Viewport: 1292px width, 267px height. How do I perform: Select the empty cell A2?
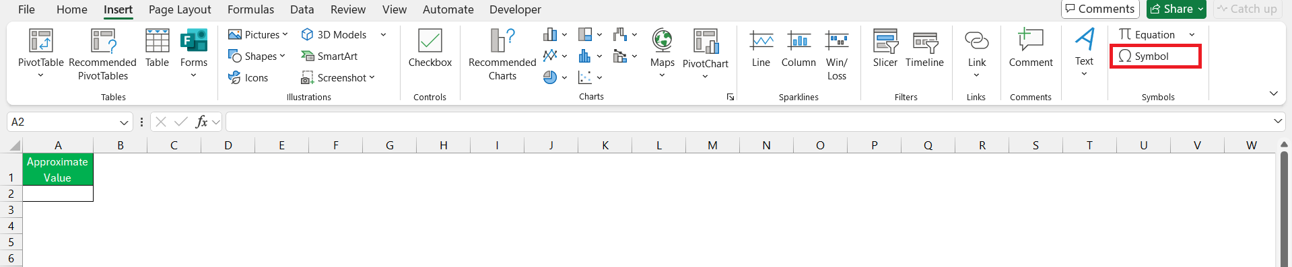click(58, 194)
